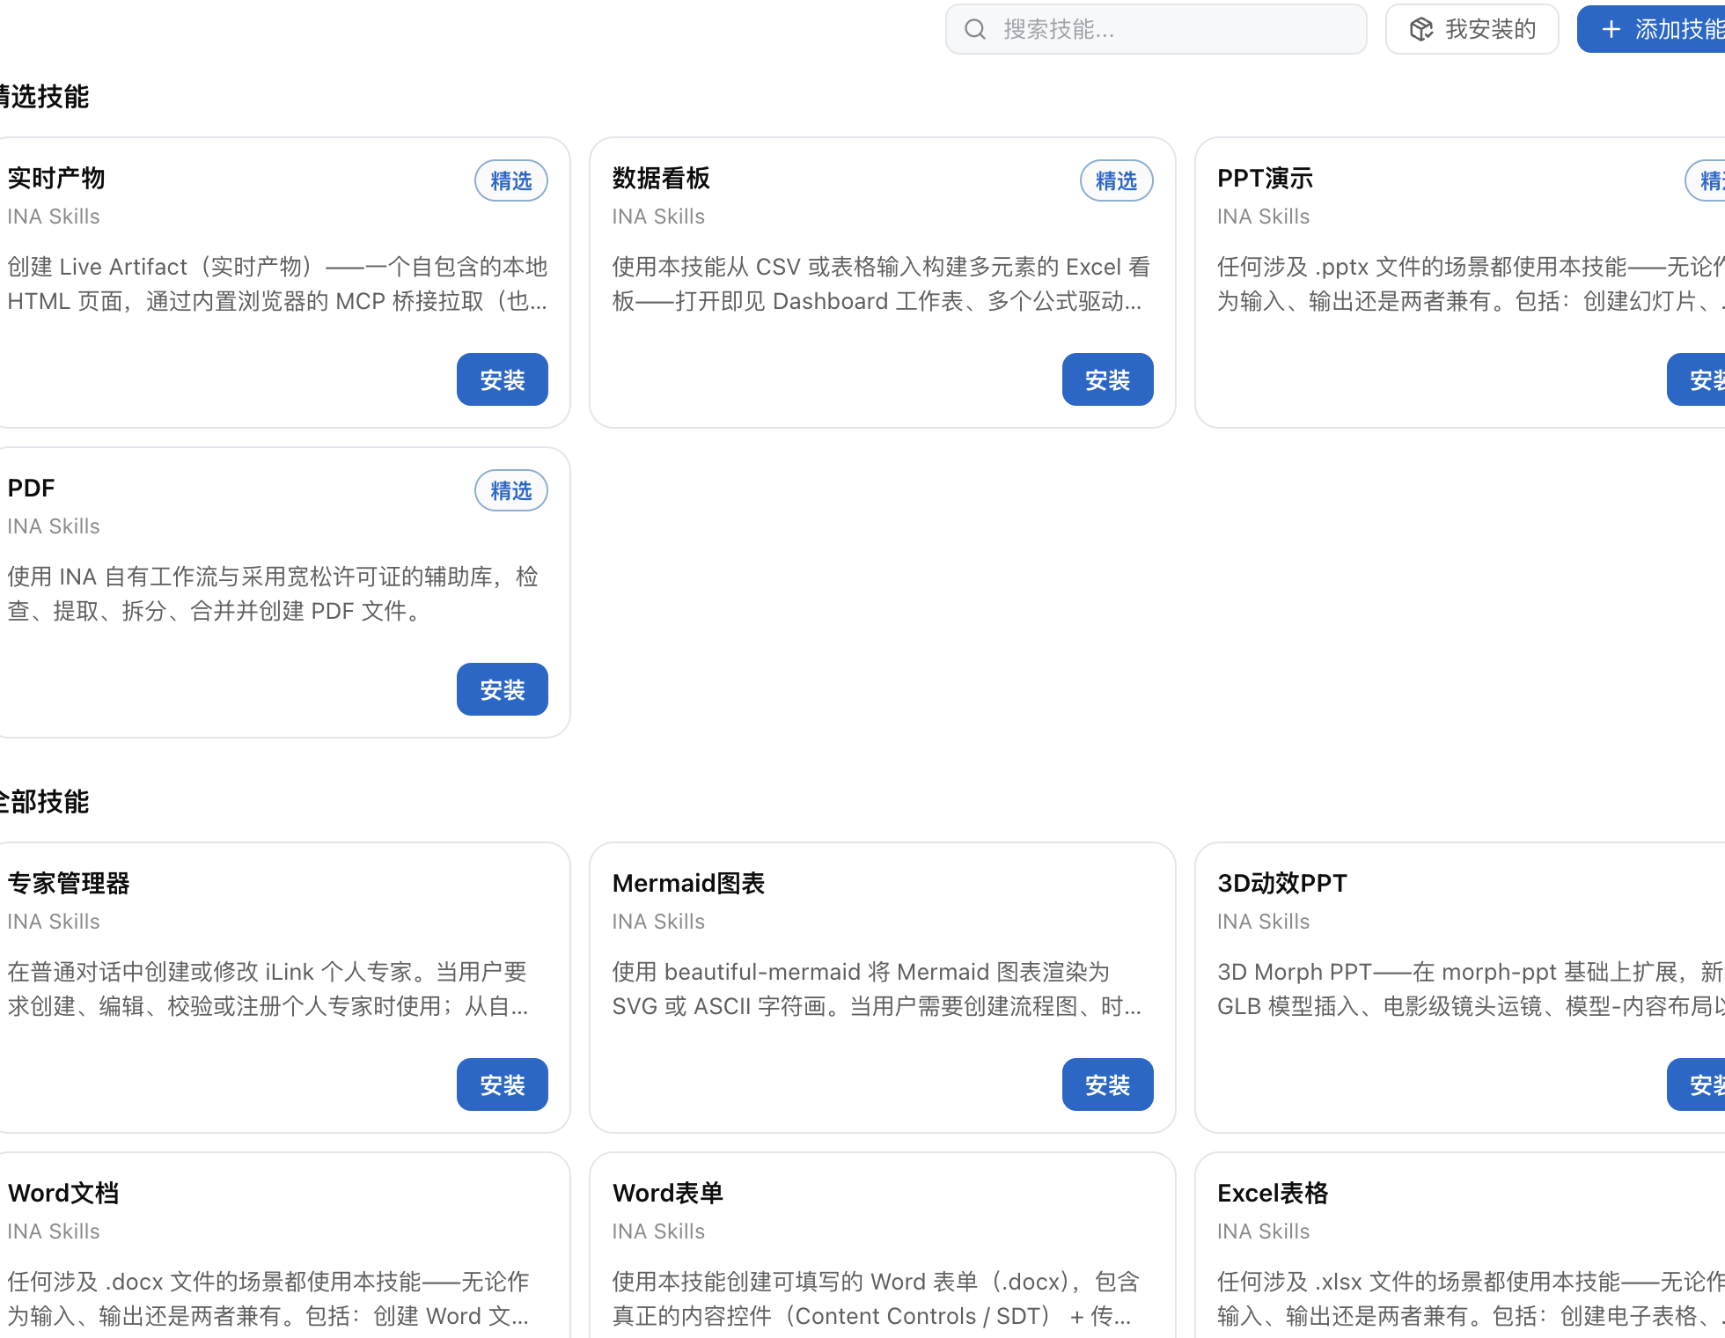Click the 精选 badge on 数据看板
Viewport: 1725px width, 1338px height.
pyautogui.click(x=1116, y=180)
